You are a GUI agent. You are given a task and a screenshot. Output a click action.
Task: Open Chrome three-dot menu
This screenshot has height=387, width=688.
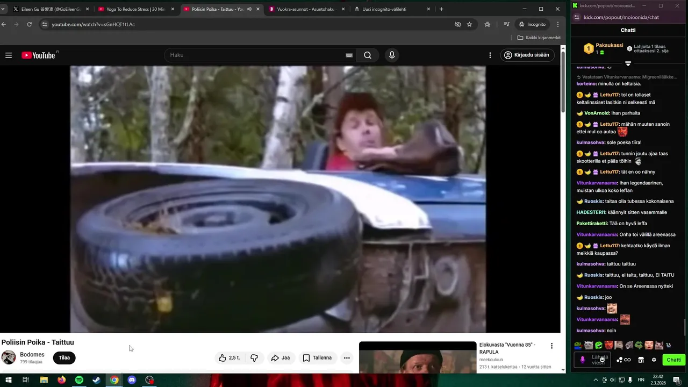pos(558,24)
